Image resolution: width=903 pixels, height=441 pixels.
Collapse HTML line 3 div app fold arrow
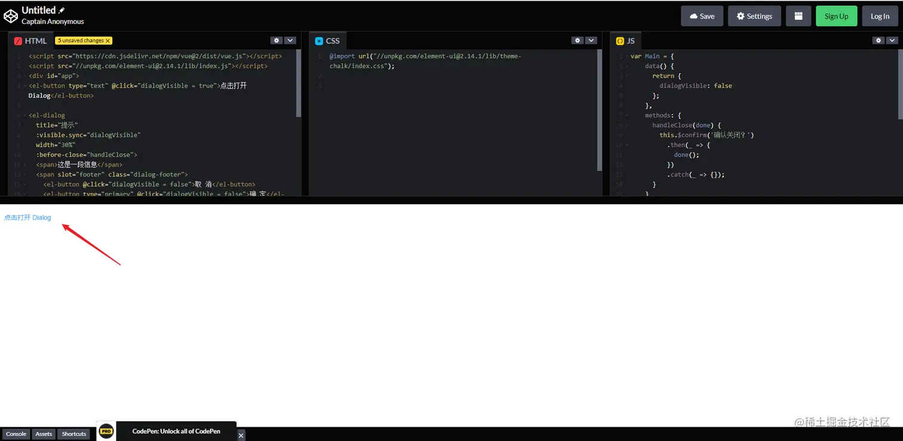[x=24, y=76]
